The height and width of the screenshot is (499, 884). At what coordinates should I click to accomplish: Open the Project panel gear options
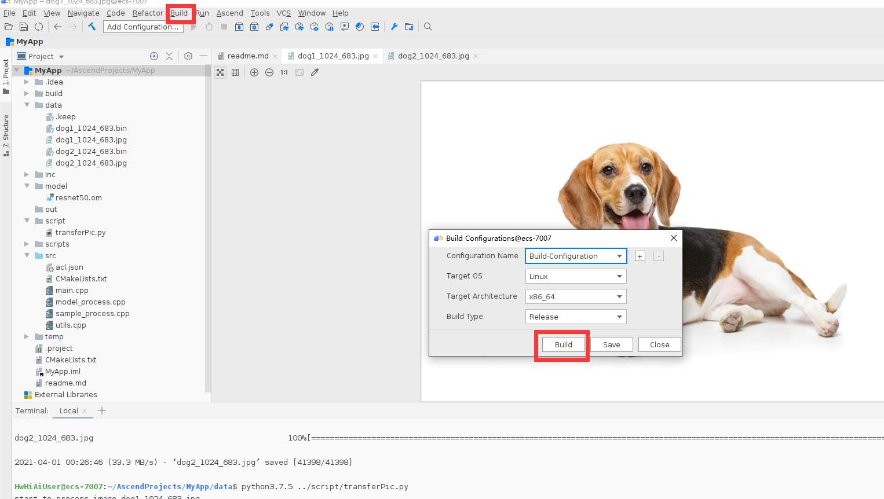click(188, 56)
